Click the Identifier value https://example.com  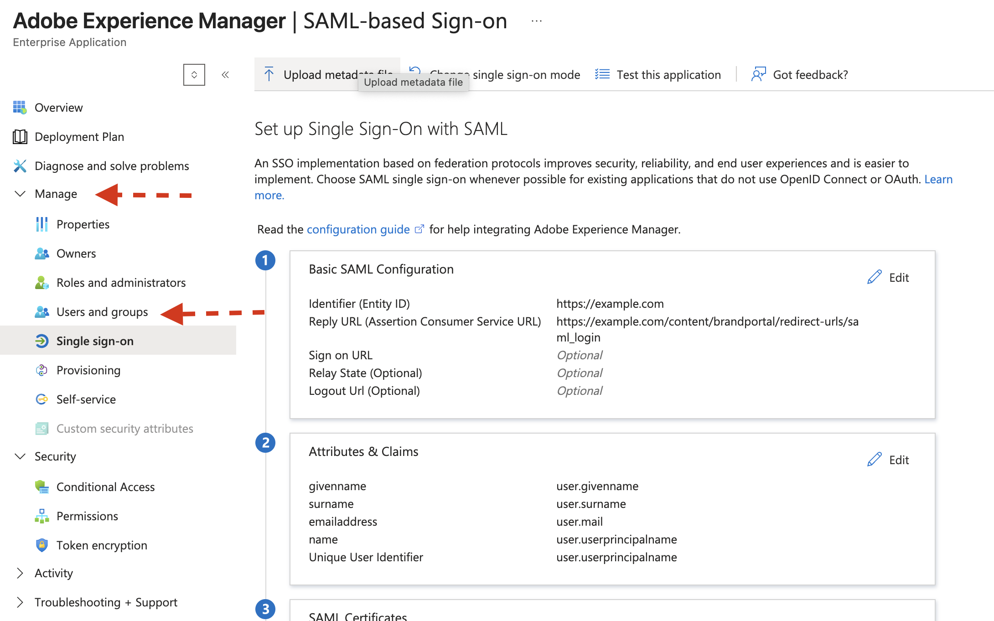(x=610, y=304)
